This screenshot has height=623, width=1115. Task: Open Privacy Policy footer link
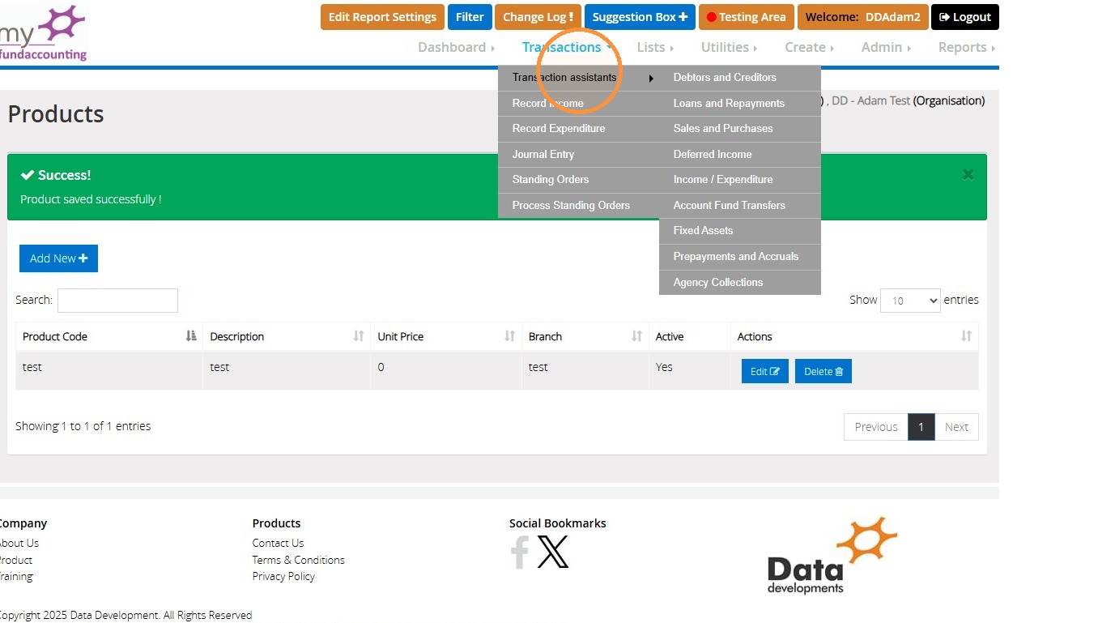(x=283, y=576)
